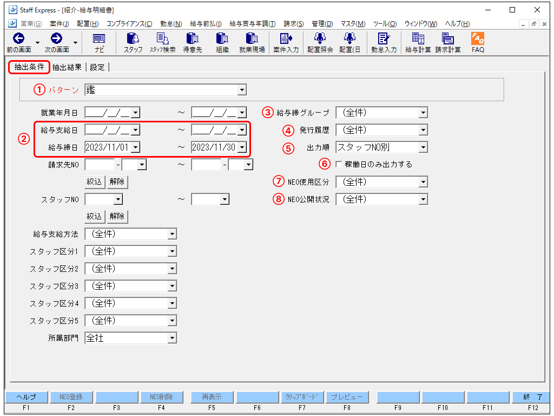Go forward with the 次の画面 arrow icon
Viewport: 554px width, 416px height.
click(56, 38)
